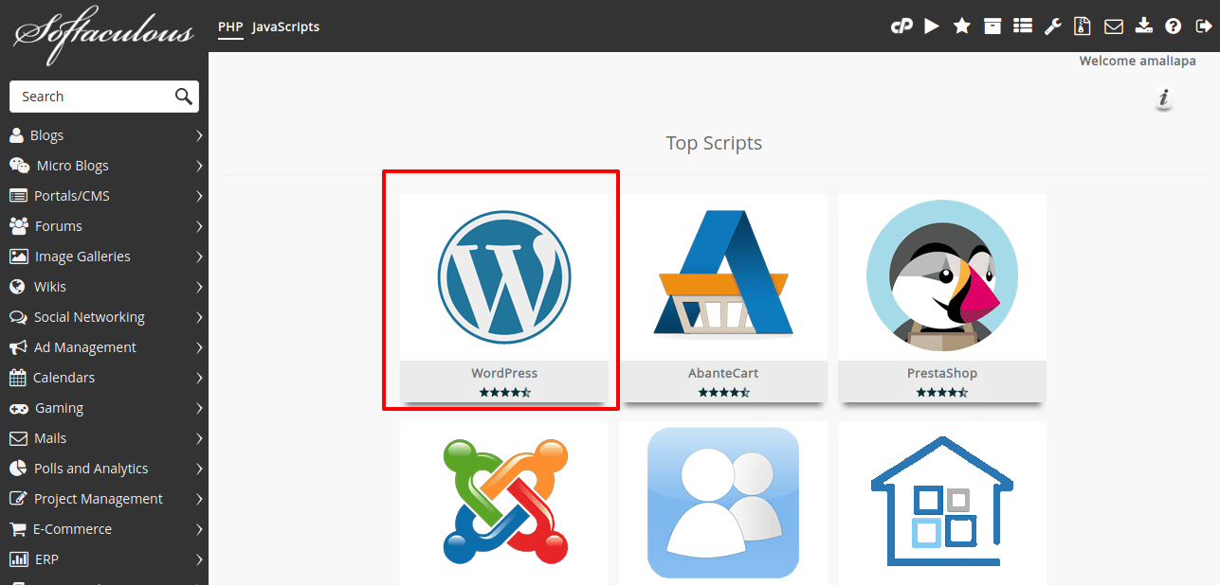
Task: Expand the Image Galleries category
Action: (x=104, y=257)
